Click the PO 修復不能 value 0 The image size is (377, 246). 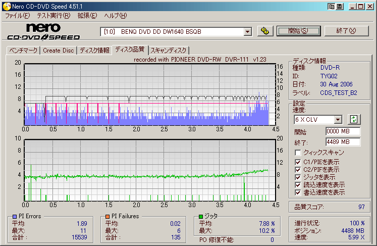[x=272, y=240]
